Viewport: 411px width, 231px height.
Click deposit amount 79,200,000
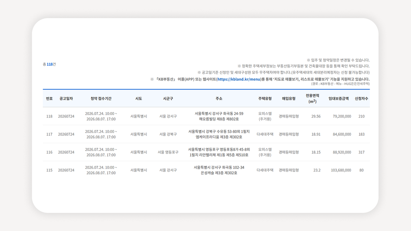tap(342, 116)
